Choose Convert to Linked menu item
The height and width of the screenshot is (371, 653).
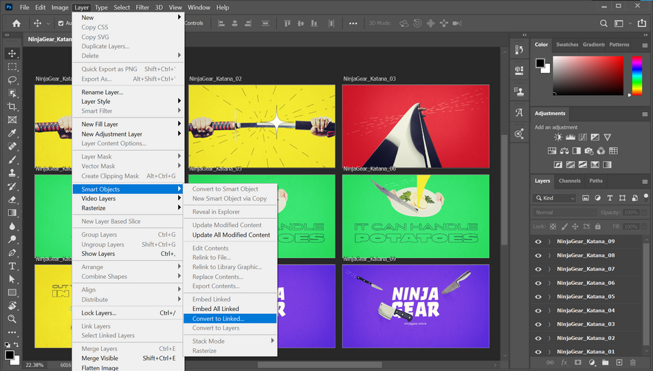(x=230, y=319)
